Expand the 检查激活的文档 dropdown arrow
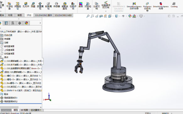 click(106, 11)
